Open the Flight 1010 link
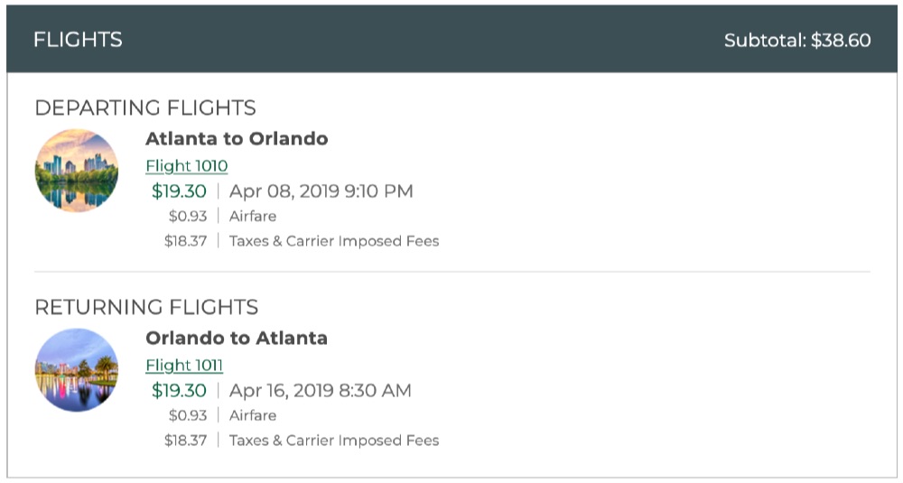This screenshot has width=903, height=483. pyautogui.click(x=186, y=166)
